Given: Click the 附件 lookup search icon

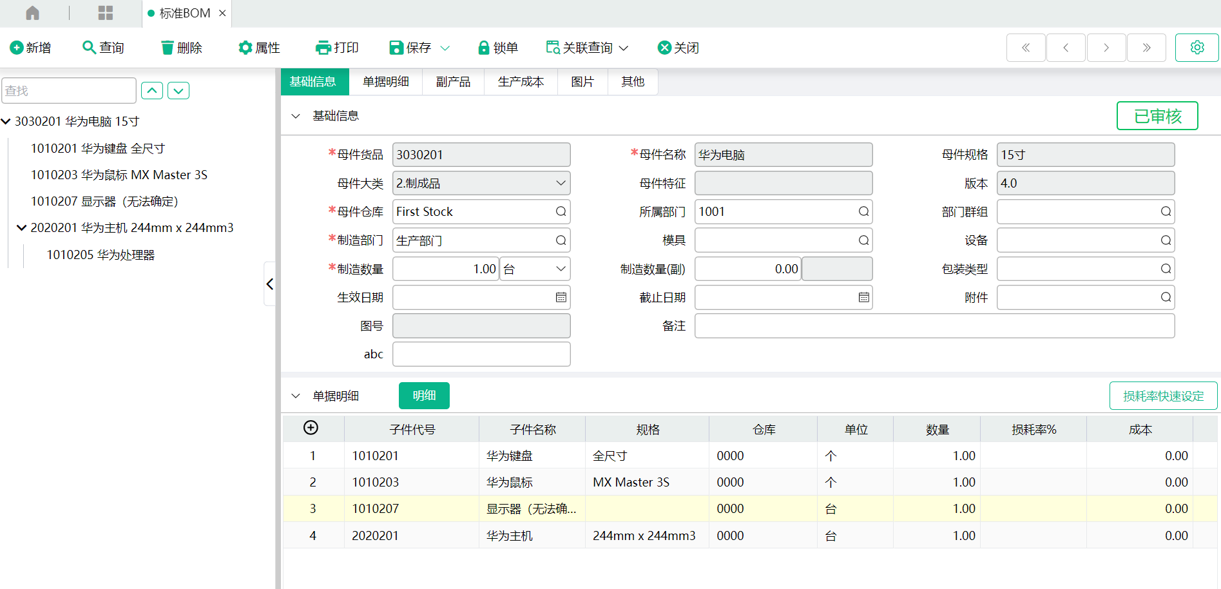Looking at the screenshot, I should point(1166,297).
